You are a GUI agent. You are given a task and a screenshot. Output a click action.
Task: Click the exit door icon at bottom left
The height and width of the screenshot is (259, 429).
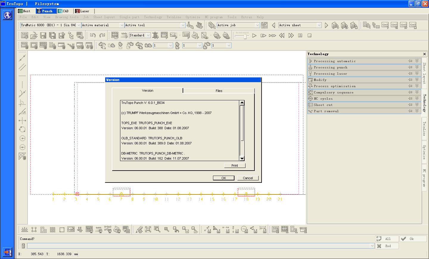tap(7, 252)
